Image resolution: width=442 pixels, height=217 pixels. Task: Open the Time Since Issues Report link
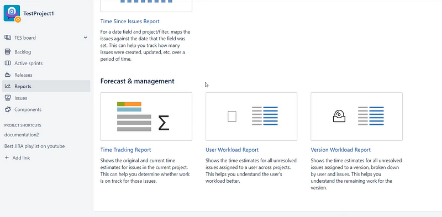coord(130,22)
